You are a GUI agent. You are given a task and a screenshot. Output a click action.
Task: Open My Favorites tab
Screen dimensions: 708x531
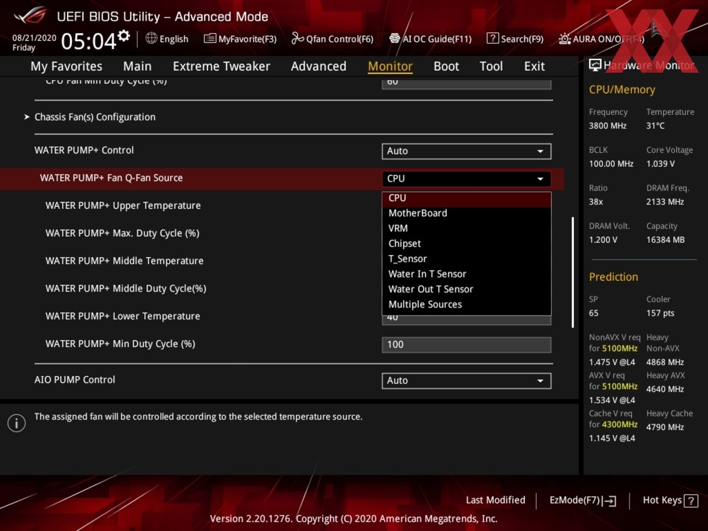coord(66,66)
